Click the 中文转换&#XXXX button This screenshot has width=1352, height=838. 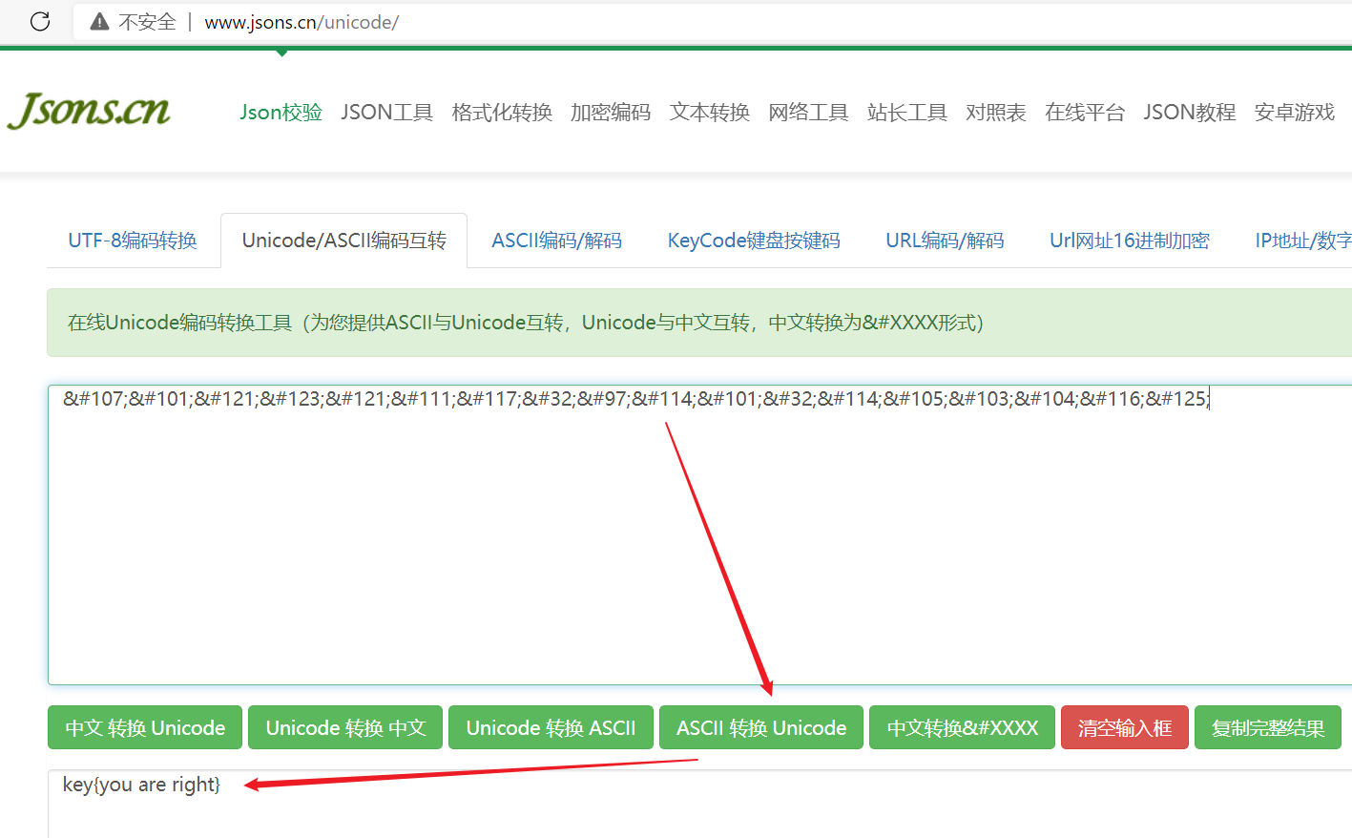[x=961, y=726]
